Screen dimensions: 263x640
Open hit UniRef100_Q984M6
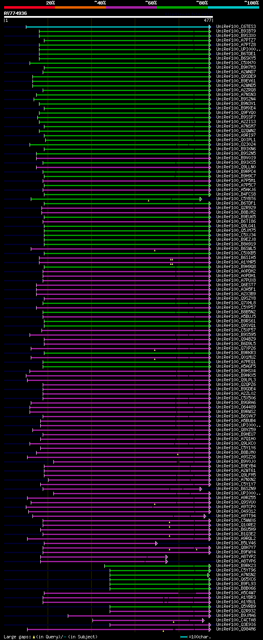pos(235,629)
